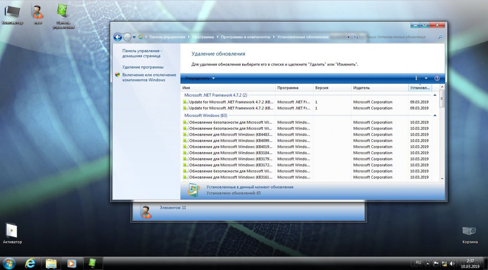Open the taskbar clock showing 2:37
This screenshot has width=488, height=270.
click(470, 263)
